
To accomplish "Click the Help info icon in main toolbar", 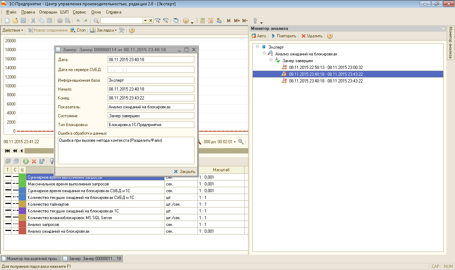I will click(186, 21).
